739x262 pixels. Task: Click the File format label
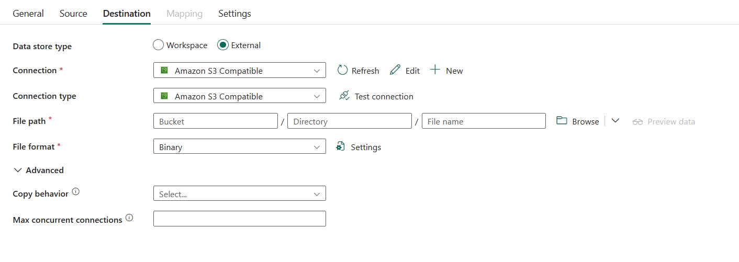33,146
